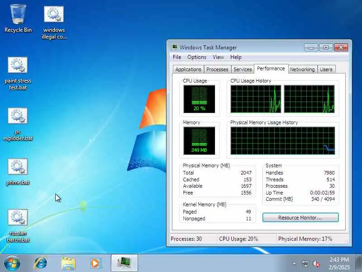
Task: Select the russian batch.bat desktop icon
Action: tap(18, 225)
